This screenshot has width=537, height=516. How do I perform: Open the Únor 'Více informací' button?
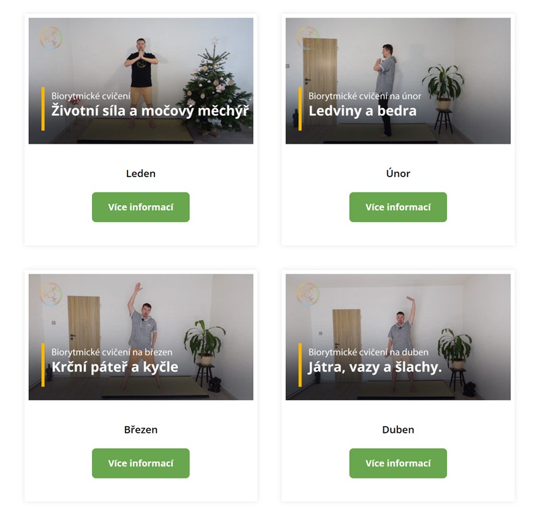398,207
